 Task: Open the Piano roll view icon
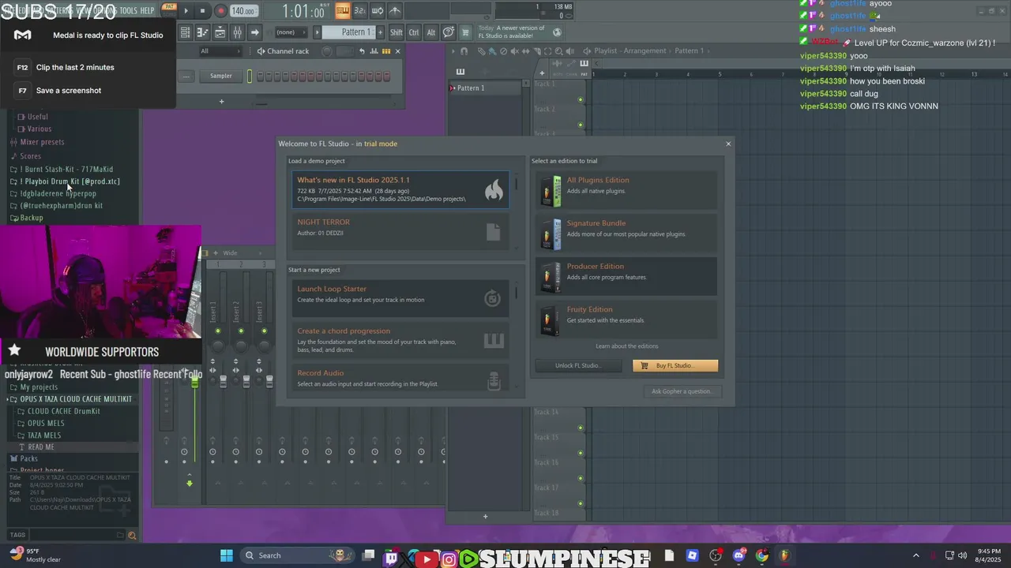(202, 32)
